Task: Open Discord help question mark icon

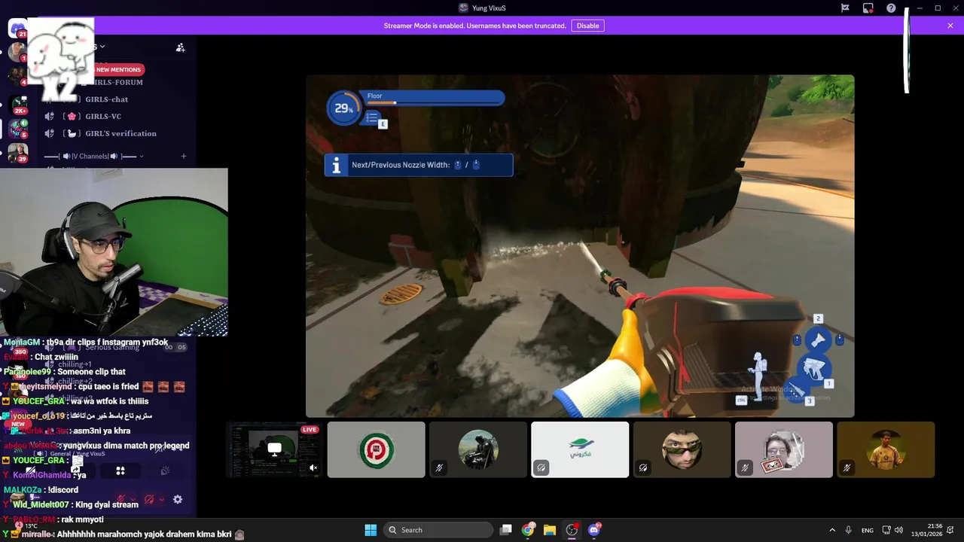Action: (891, 8)
